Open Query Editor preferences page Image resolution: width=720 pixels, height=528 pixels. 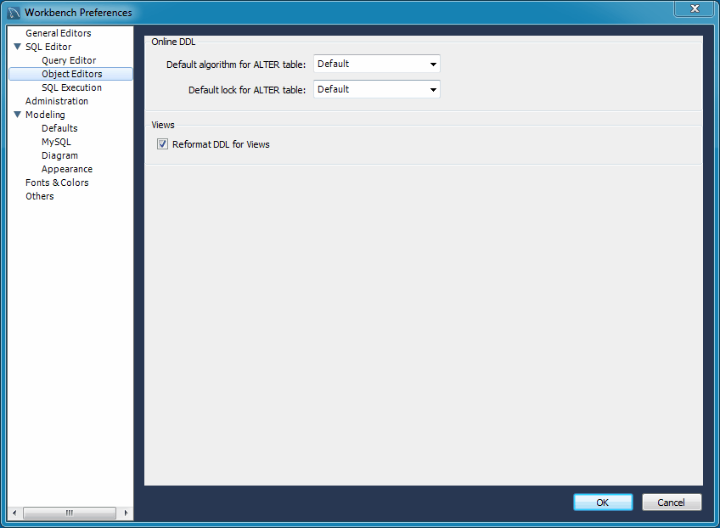click(69, 60)
